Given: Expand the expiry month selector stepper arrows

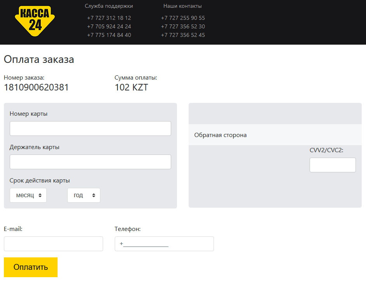Looking at the screenshot, I should (x=40, y=195).
